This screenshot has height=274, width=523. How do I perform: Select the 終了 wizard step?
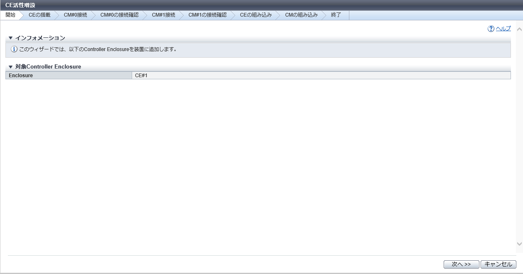(x=336, y=15)
